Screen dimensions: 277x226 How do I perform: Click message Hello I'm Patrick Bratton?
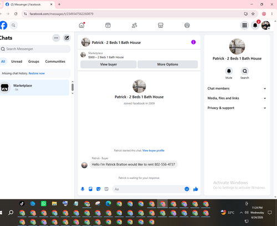(x=134, y=164)
